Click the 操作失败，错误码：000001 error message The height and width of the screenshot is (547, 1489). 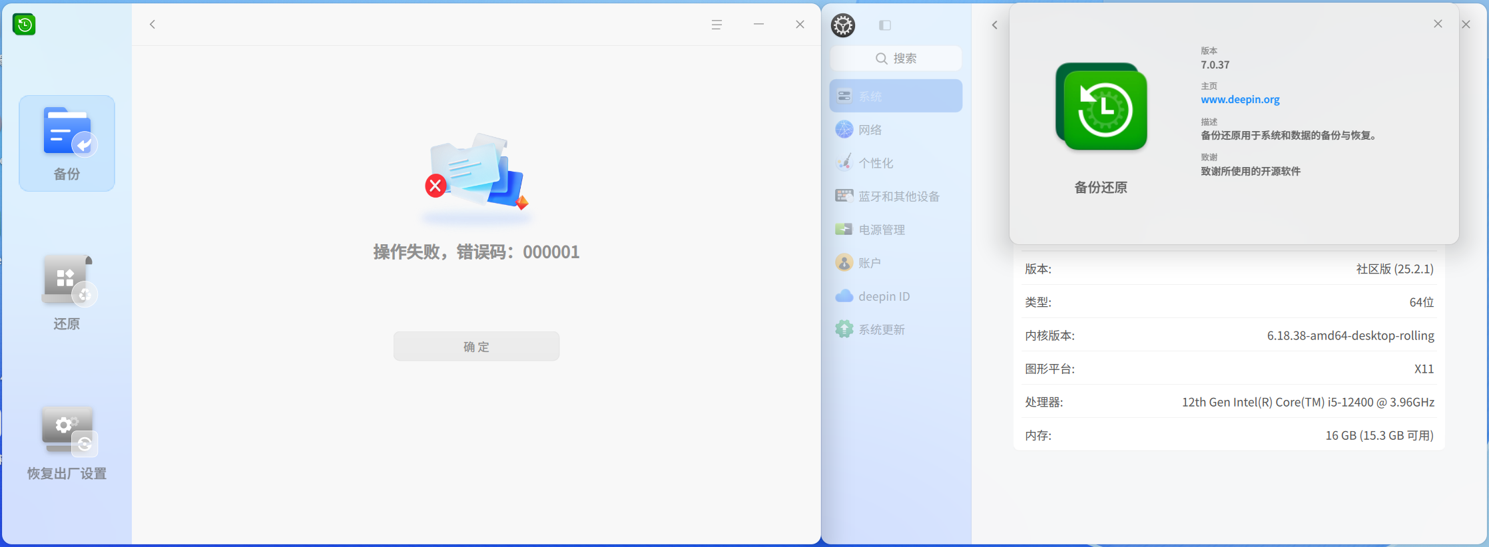(x=476, y=252)
